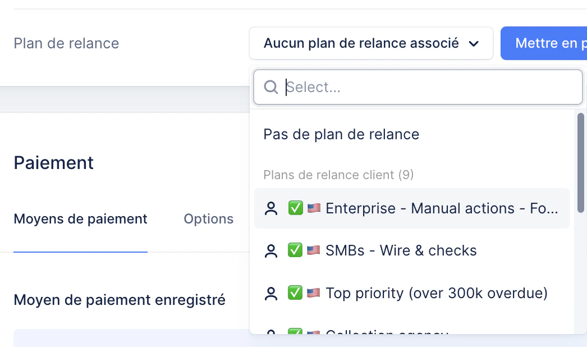
Task: Open the Aucun plan de relance associé dropdown
Action: tap(371, 43)
